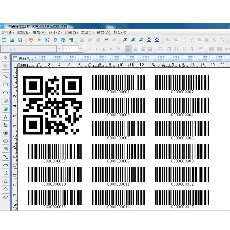Print the labels

[39, 40]
